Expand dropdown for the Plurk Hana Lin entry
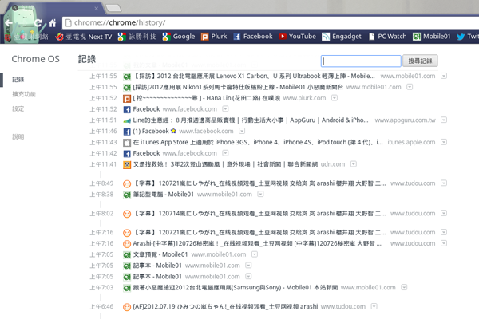Image resolution: width=479 pixels, height=319 pixels. point(335,98)
